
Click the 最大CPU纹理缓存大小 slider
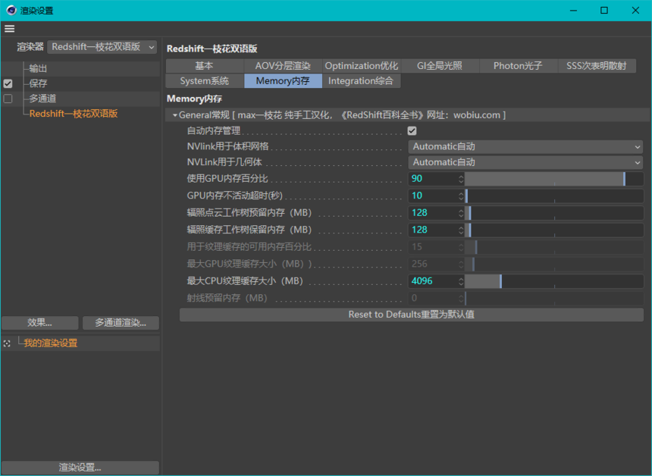(x=554, y=281)
